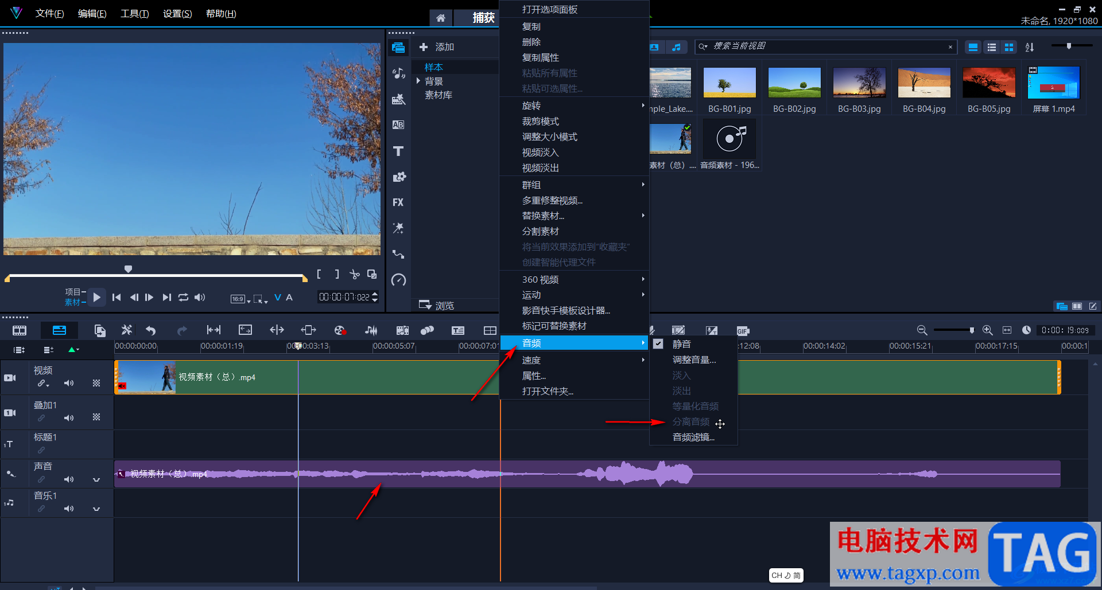Zoom out the timeline magnifier
1102x590 pixels.
pyautogui.click(x=922, y=330)
